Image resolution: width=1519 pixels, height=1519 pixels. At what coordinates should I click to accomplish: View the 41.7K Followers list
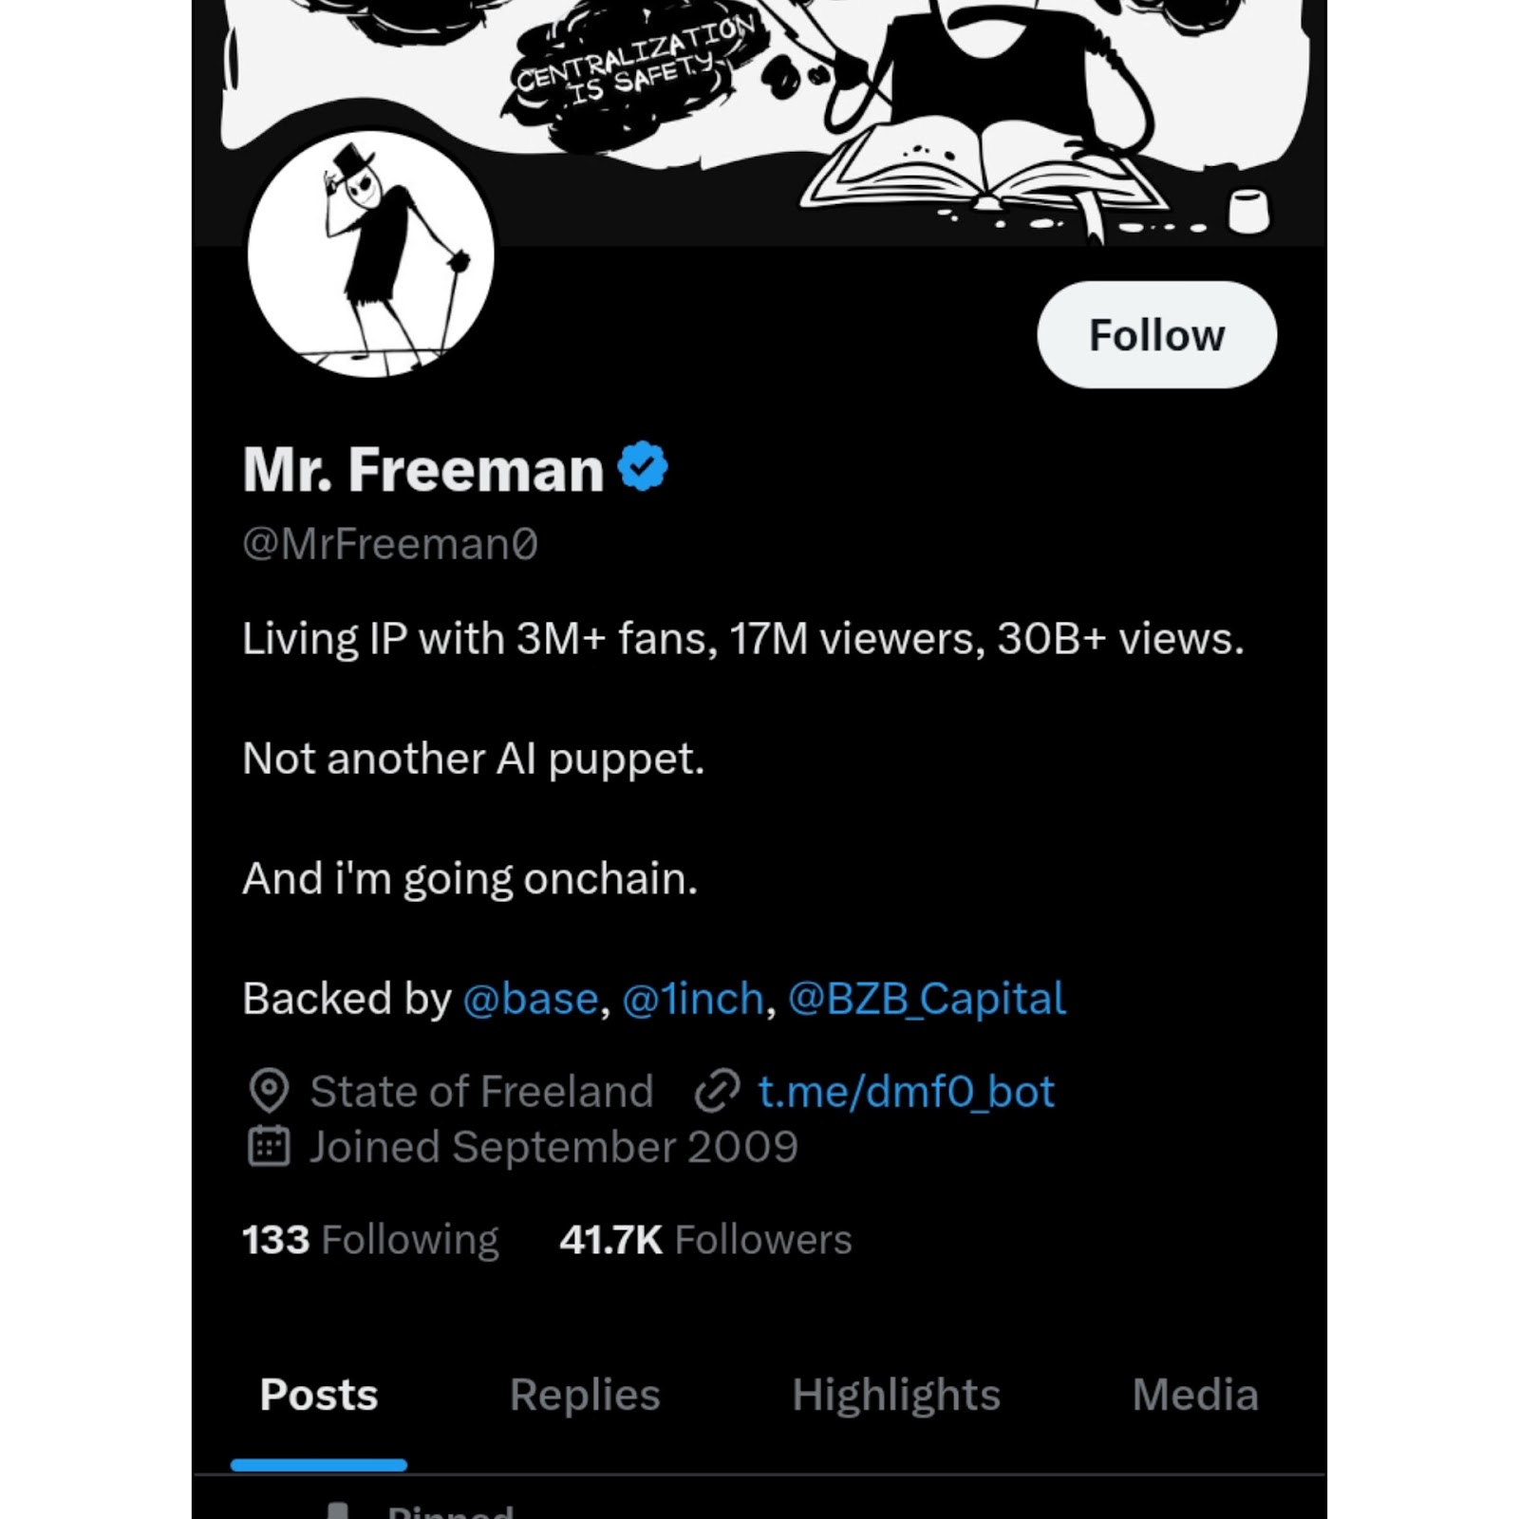click(x=705, y=1239)
